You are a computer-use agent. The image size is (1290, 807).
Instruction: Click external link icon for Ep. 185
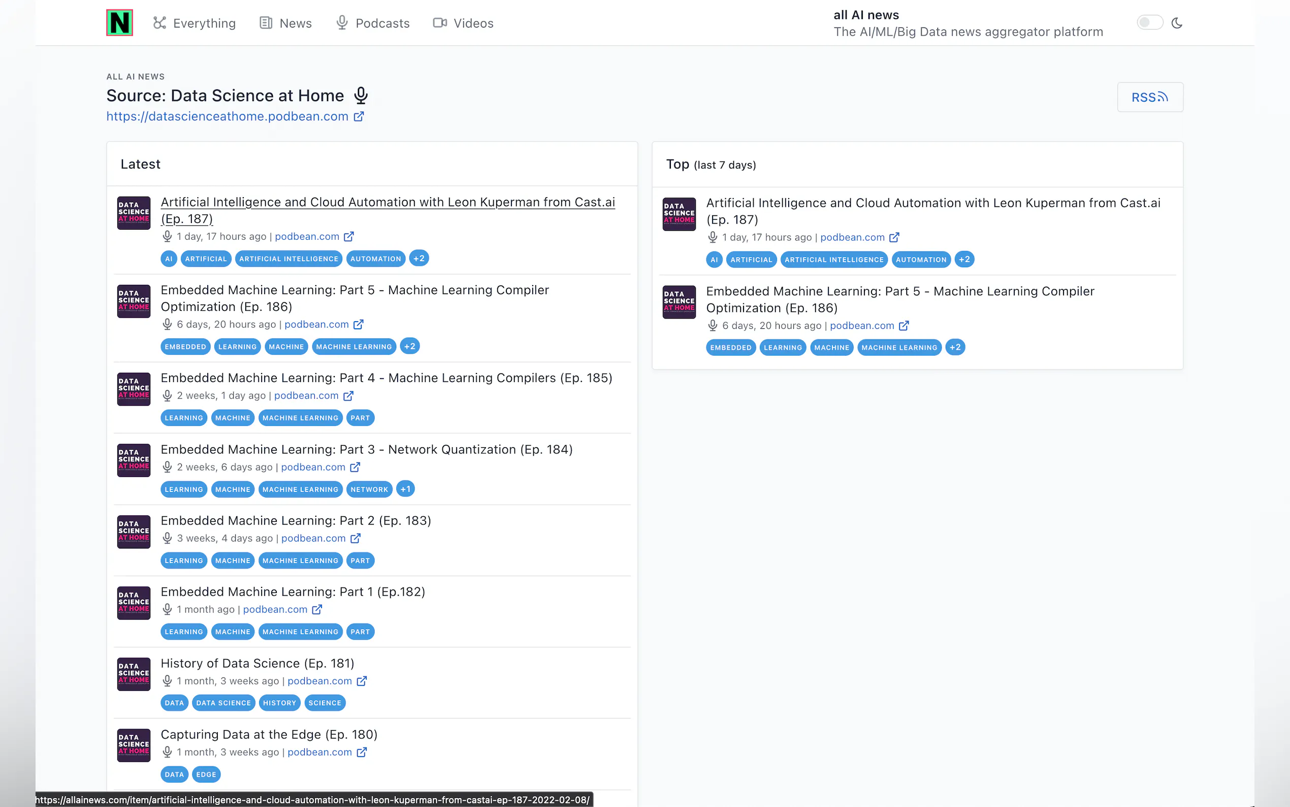[x=348, y=395]
